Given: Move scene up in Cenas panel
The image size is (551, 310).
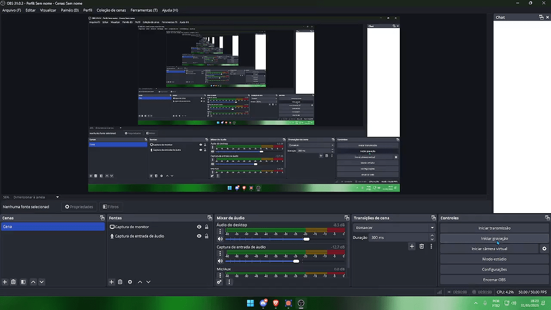Looking at the screenshot, I should tap(33, 282).
